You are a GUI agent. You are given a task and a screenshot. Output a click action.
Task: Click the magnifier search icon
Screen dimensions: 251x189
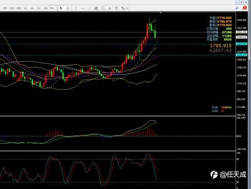pos(237,8)
